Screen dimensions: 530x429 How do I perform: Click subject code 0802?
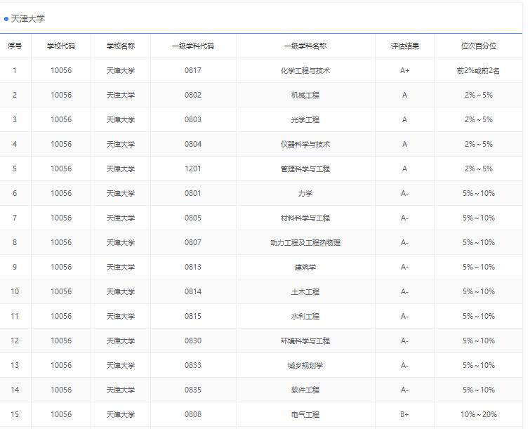coord(193,95)
